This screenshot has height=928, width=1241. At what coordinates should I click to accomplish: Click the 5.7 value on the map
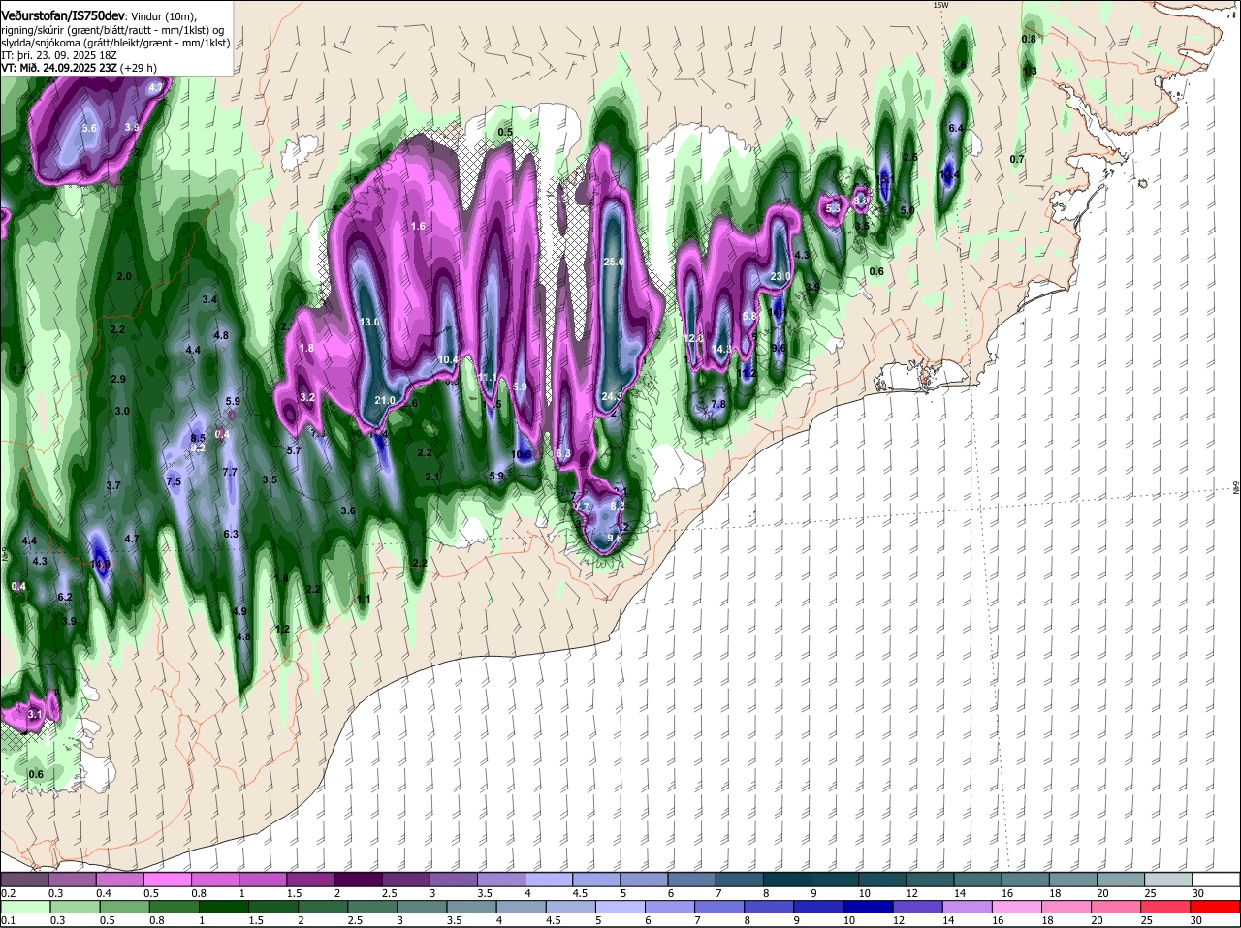(295, 450)
